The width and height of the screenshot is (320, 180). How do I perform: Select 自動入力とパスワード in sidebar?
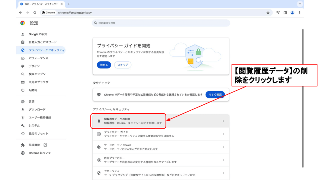coord(42,42)
